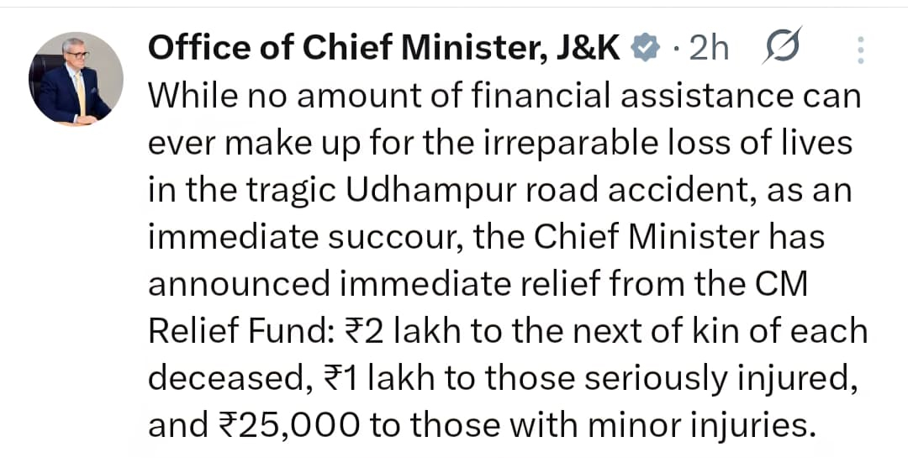Click the Grok slashed-circle icon
Screen dimensions: 908x458
782,49
